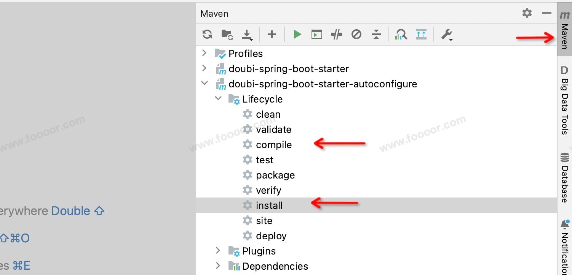Toggle Offline Mode in Maven toolbar

[337, 35]
